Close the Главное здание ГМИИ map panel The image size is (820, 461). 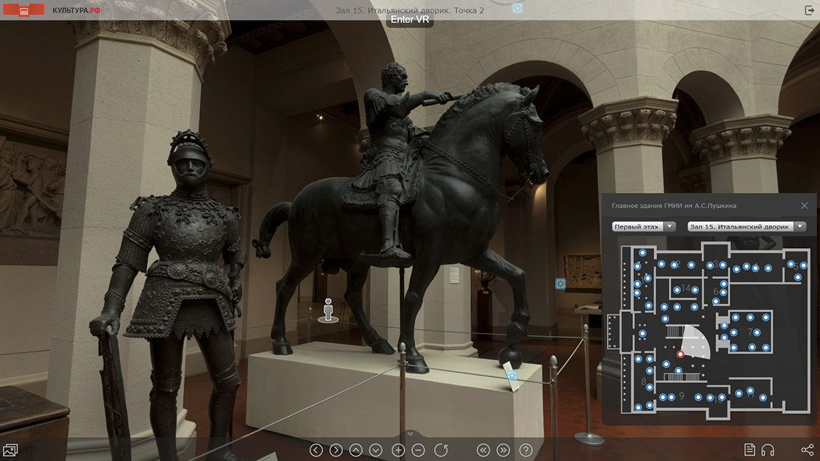[x=804, y=206]
